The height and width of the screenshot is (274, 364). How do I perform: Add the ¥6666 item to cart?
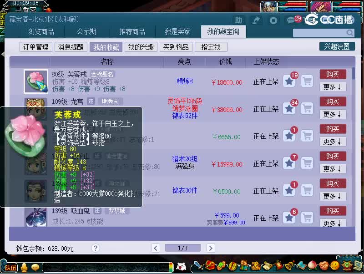[x=307, y=136]
